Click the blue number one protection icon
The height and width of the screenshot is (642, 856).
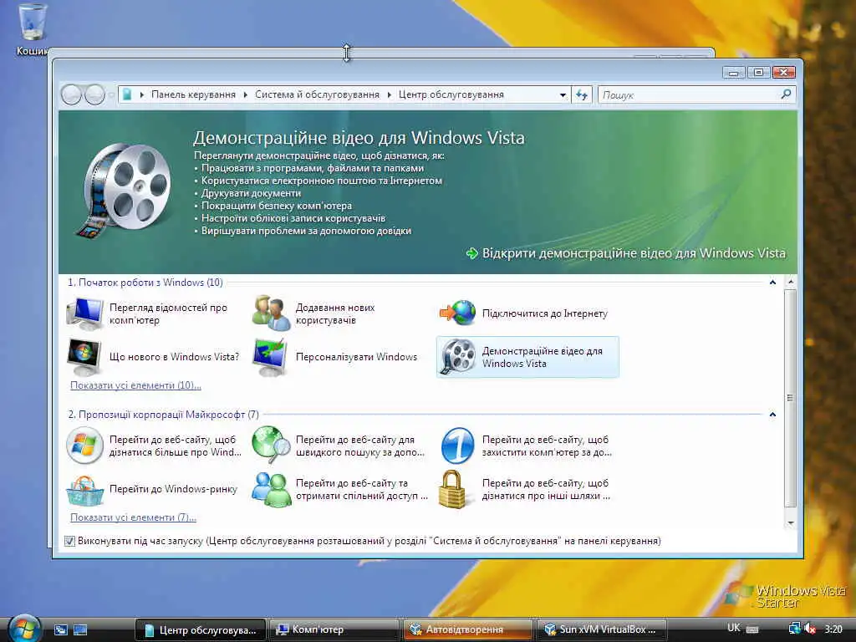click(x=457, y=446)
